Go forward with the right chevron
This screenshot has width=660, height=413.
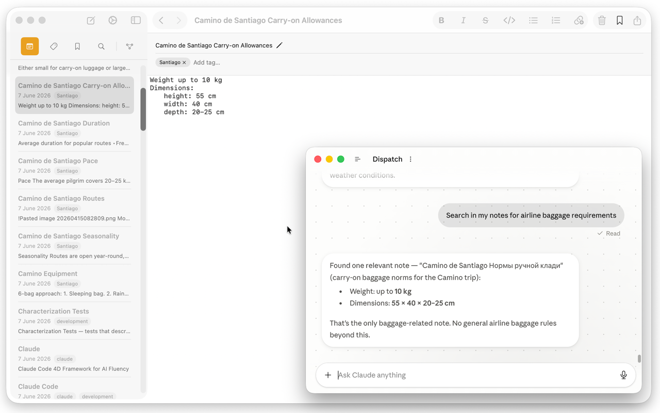[x=178, y=21]
